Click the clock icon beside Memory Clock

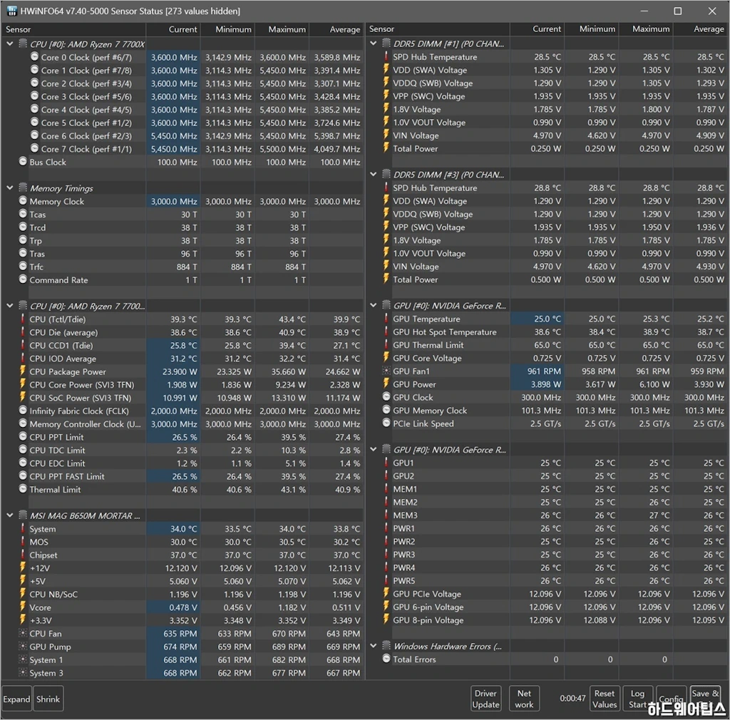(x=23, y=201)
